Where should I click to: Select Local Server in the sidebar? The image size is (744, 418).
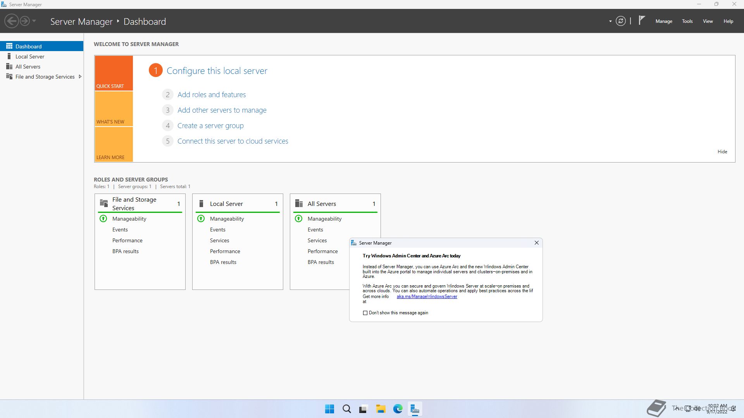[42, 57]
